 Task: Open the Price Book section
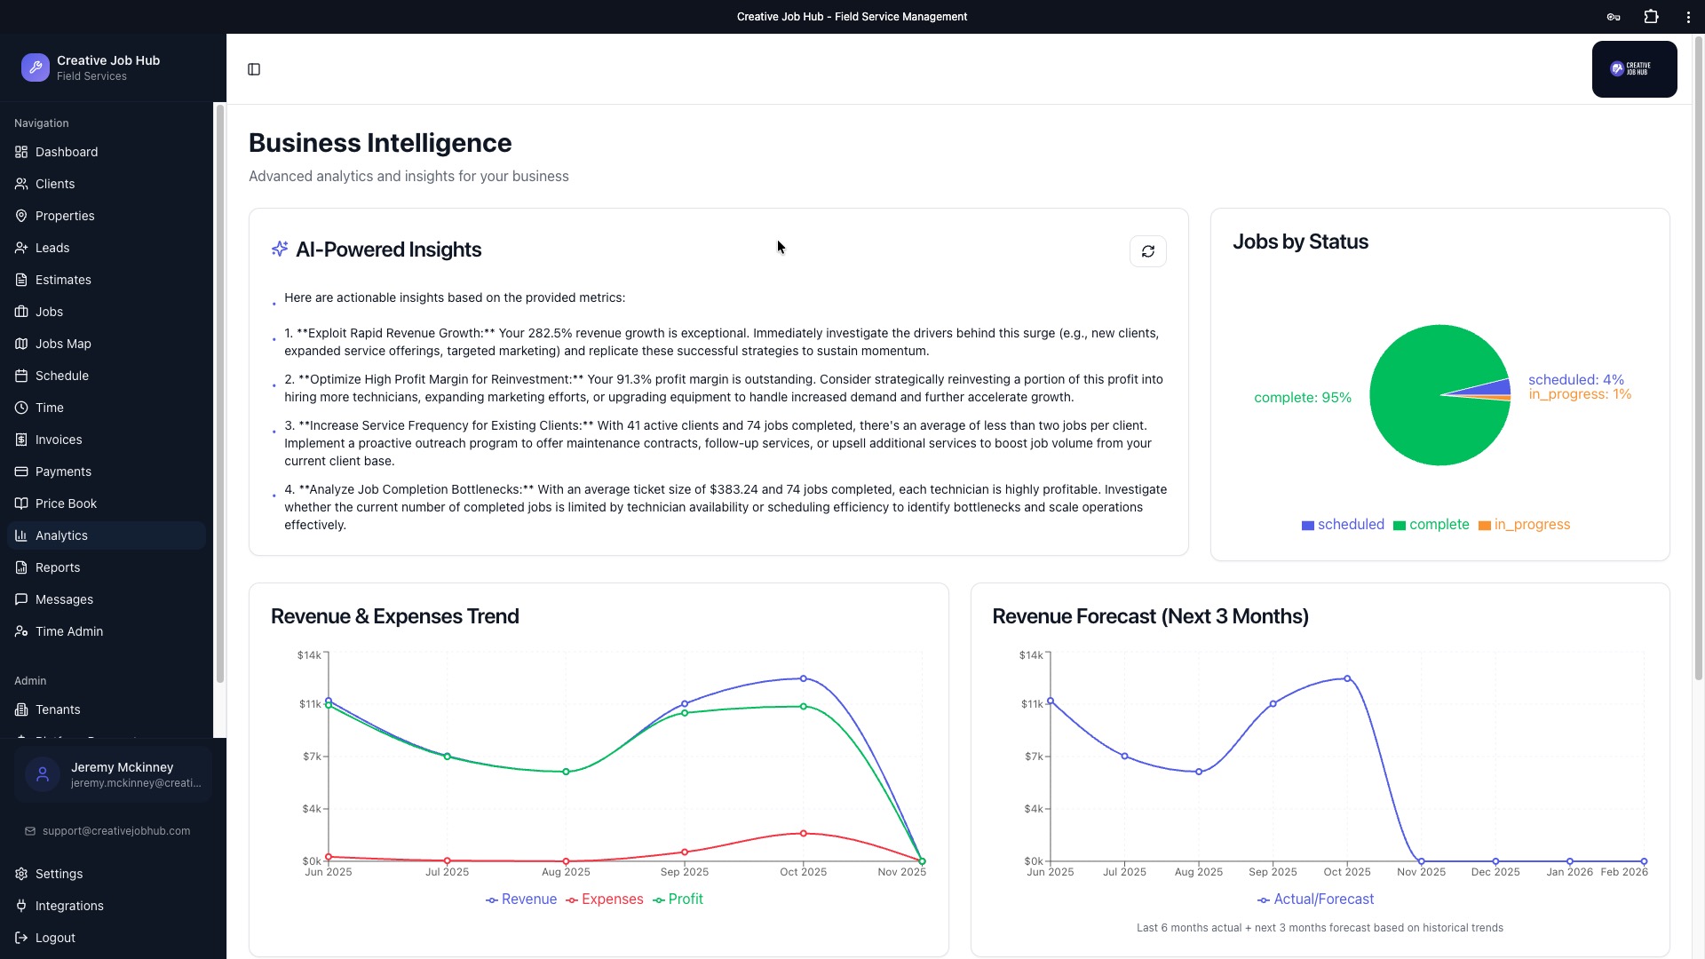(x=65, y=503)
